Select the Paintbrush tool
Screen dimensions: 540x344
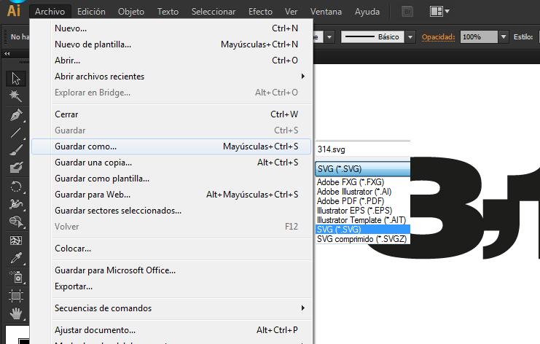point(15,150)
